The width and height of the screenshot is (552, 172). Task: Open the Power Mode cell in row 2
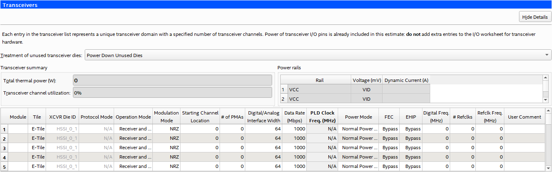[x=358, y=138]
